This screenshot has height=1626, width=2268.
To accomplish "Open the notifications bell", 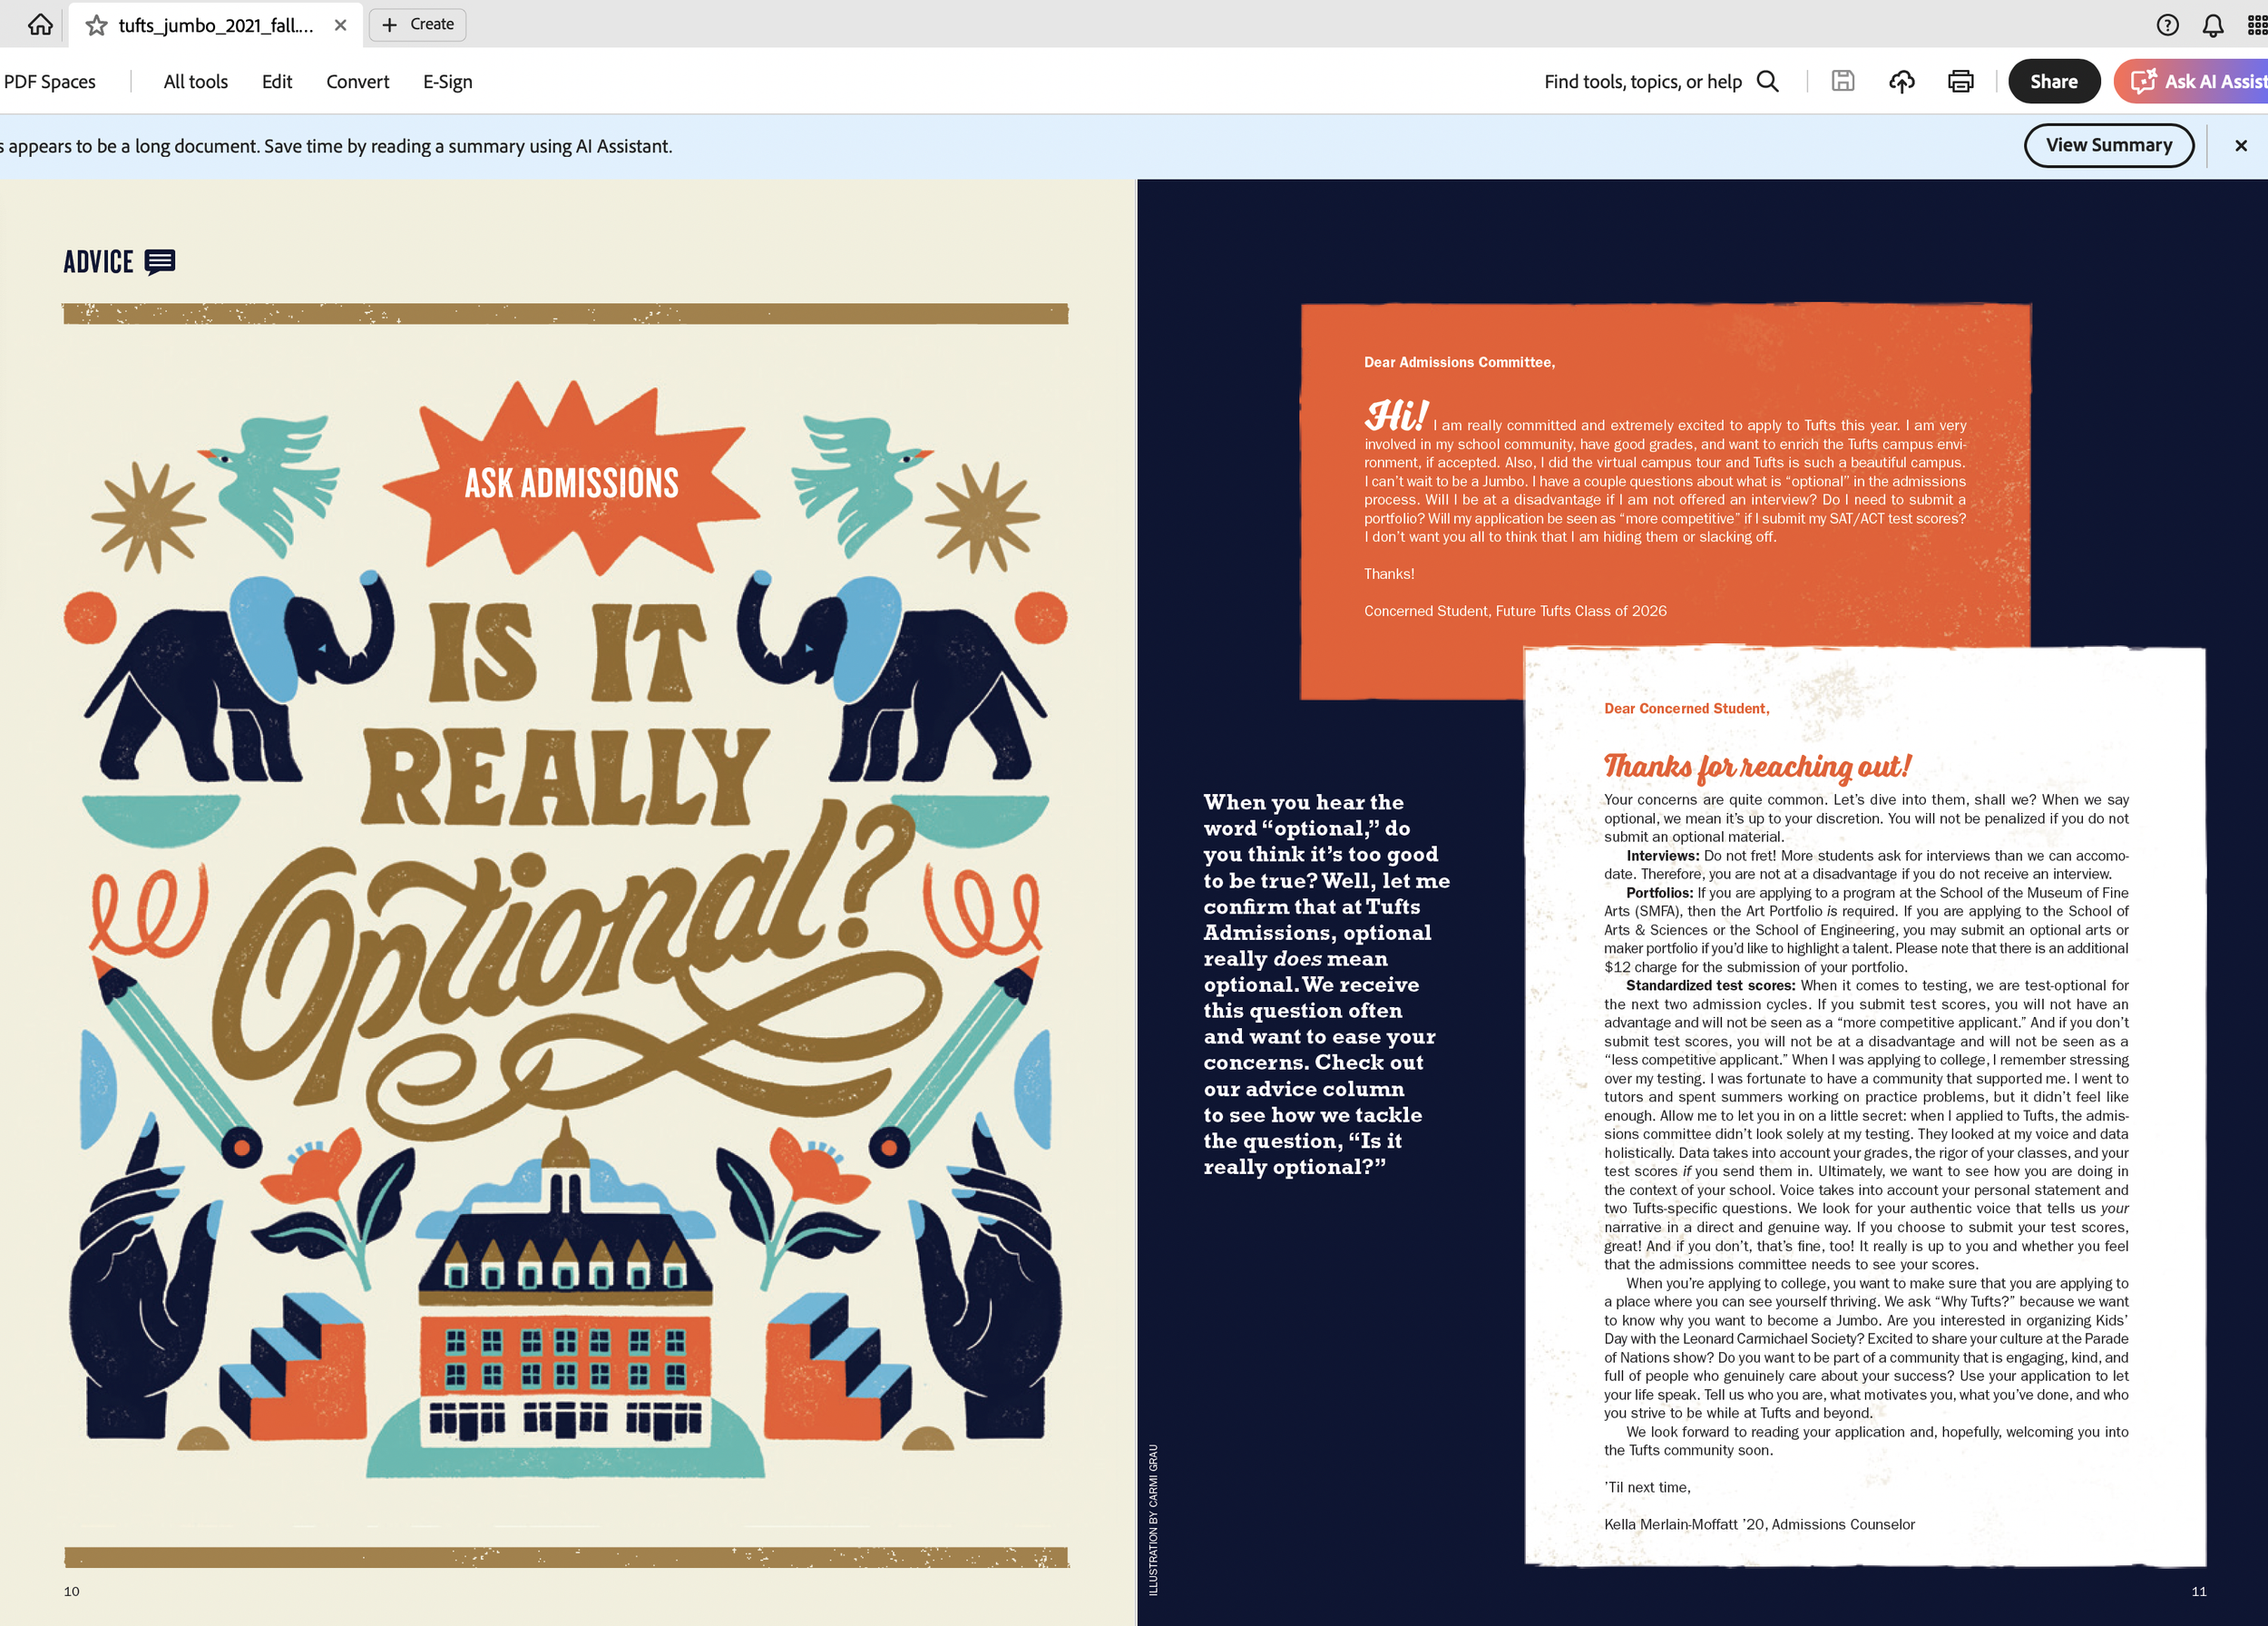I will pos(2213,25).
